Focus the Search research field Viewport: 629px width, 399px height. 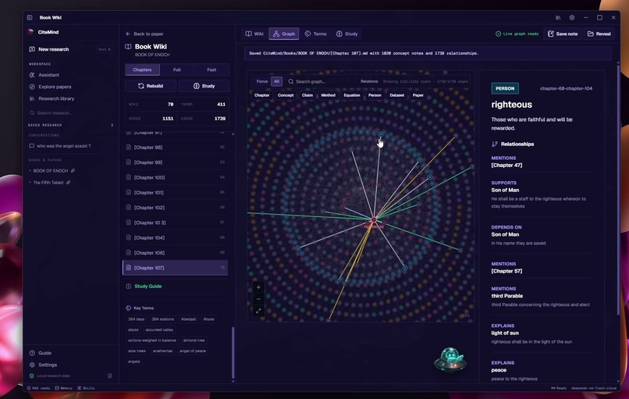(x=69, y=112)
